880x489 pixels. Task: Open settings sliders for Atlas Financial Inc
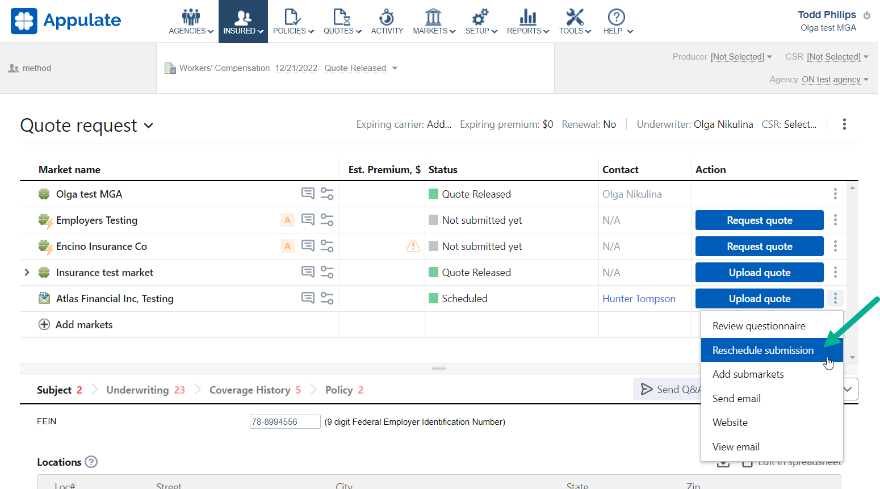click(x=327, y=298)
